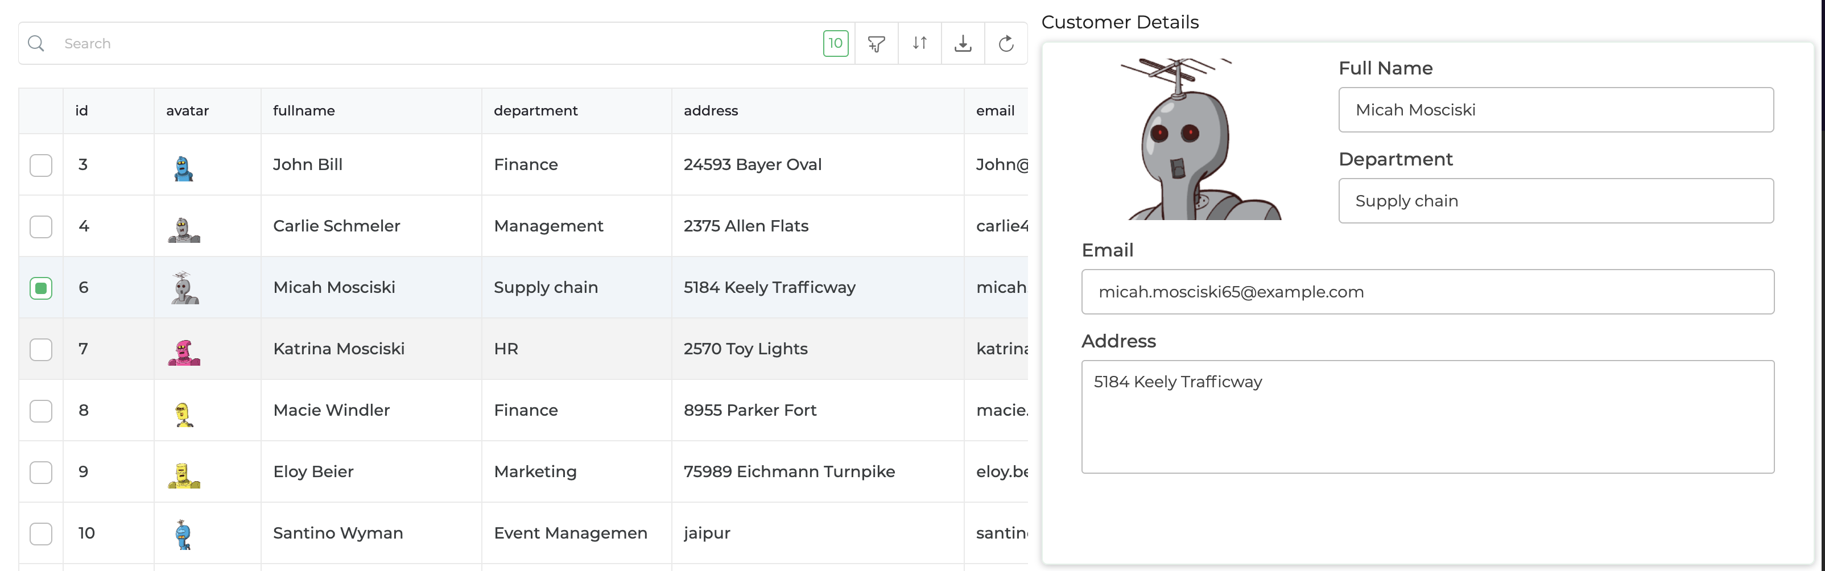This screenshot has width=1825, height=571.
Task: Click Katrina Mosciski's avatar
Action: click(x=184, y=352)
